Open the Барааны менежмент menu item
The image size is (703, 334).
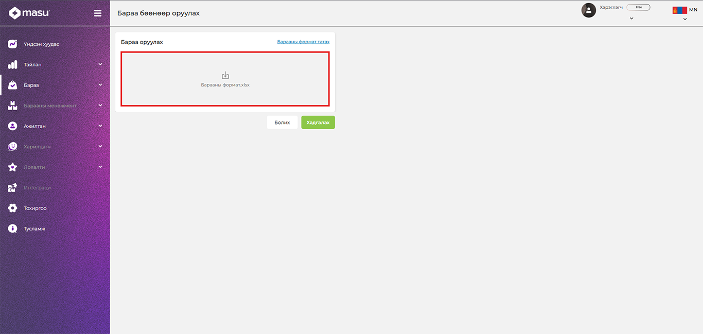pos(50,106)
